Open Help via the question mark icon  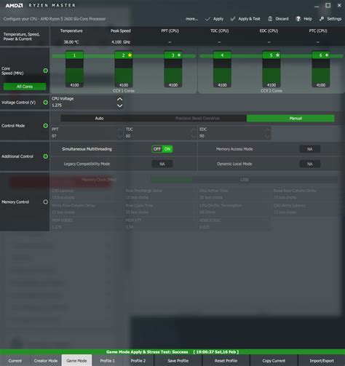298,19
